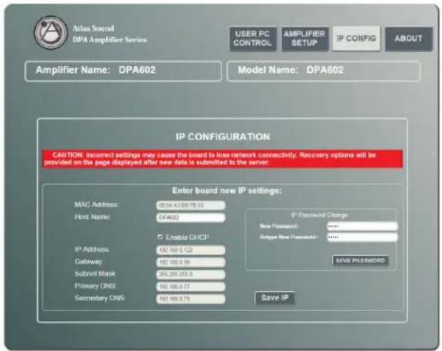Open the User PC Control tab

[x=253, y=39]
